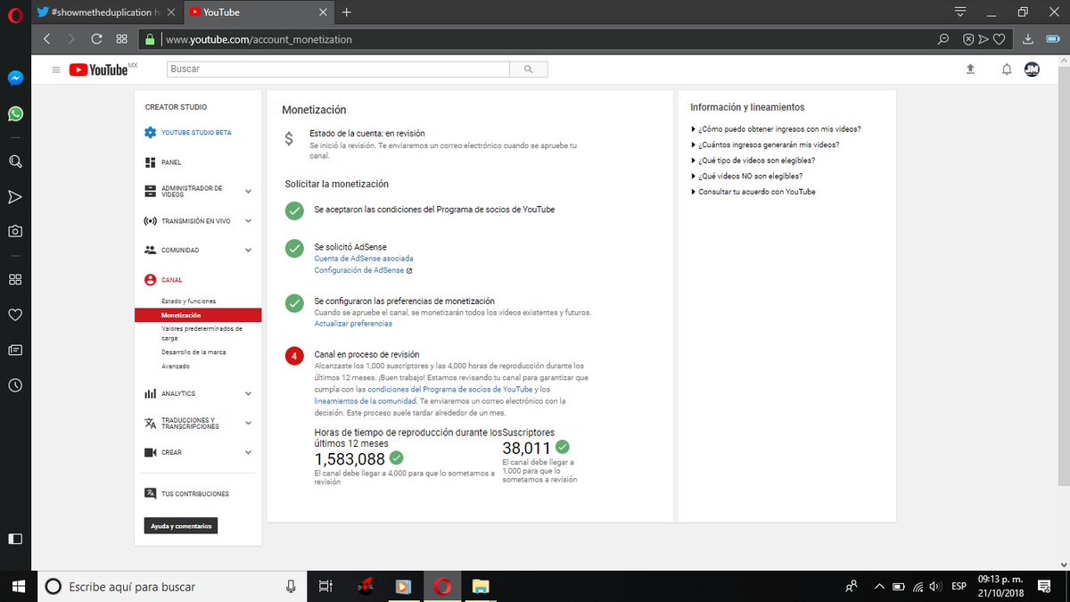Open the Avanzado sub-item
Image resolution: width=1070 pixels, height=602 pixels.
click(x=176, y=367)
